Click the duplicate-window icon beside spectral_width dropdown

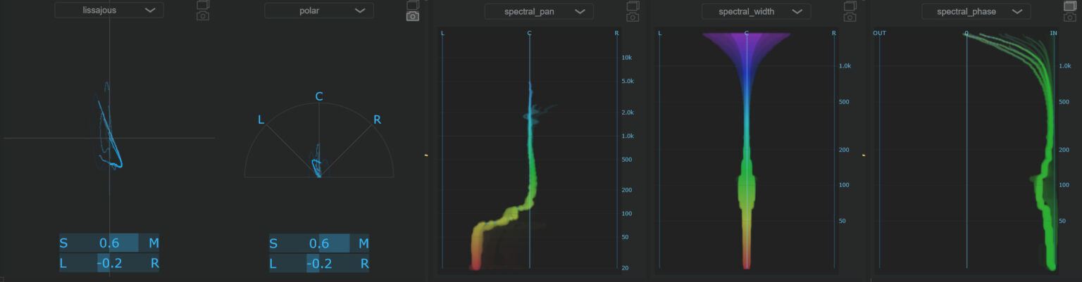click(850, 6)
